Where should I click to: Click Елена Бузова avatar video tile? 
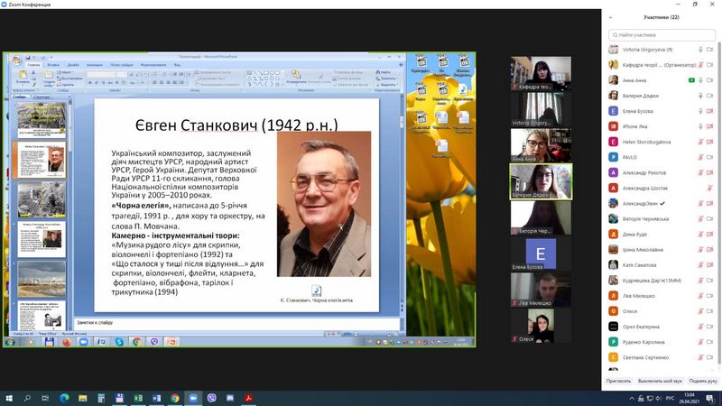click(541, 254)
